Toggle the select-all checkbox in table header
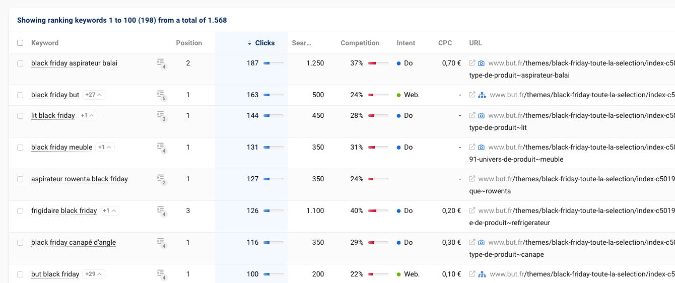This screenshot has height=283, width=675. (20, 43)
